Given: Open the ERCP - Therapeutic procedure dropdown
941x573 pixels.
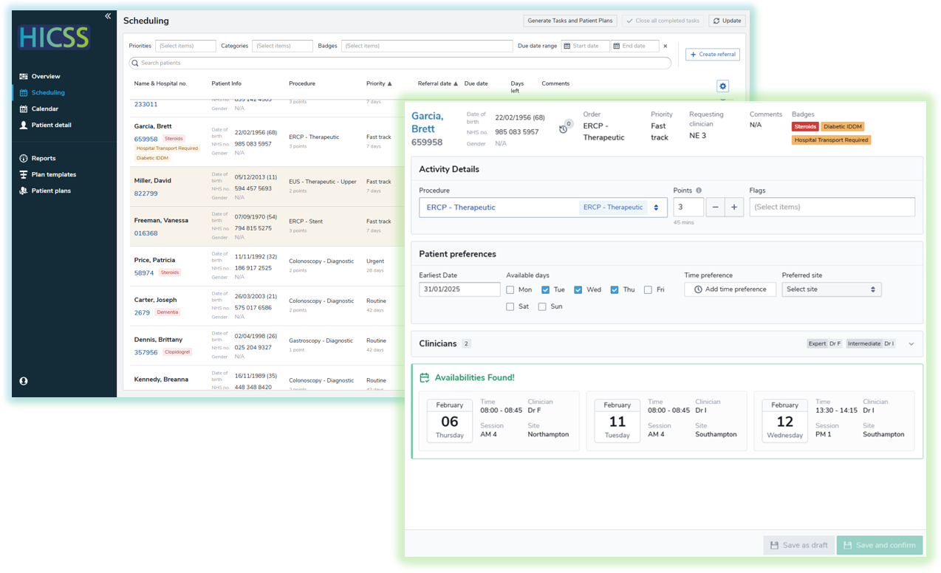Looking at the screenshot, I should point(655,207).
